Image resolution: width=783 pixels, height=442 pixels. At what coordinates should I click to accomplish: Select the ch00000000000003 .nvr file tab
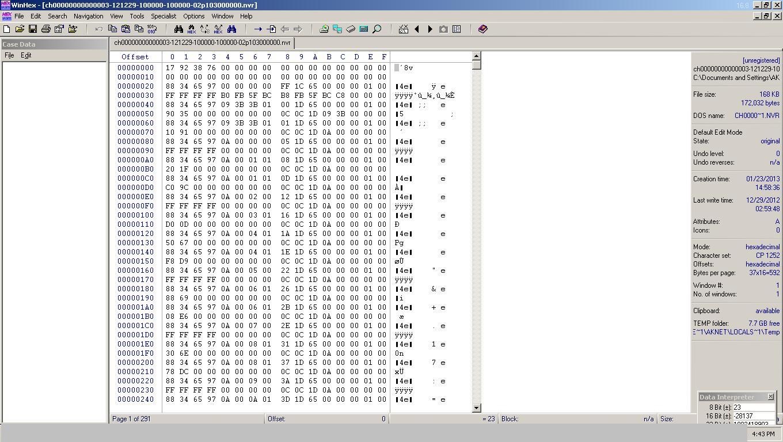point(202,43)
